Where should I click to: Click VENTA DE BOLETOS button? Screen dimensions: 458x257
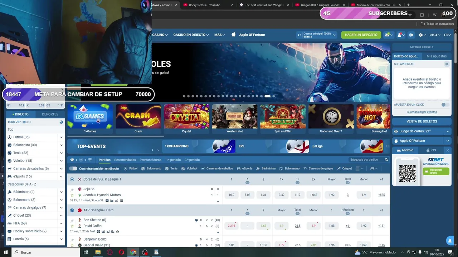pyautogui.click(x=422, y=121)
